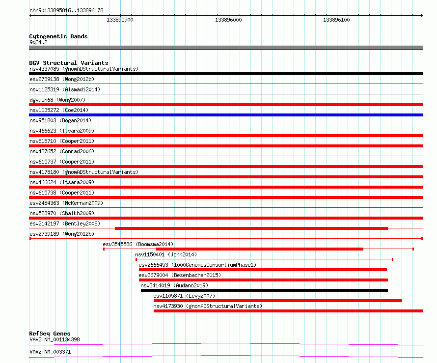Select variant esv3679004 (Besenbacher2015) label
This screenshot has height=363, width=437.
point(180,275)
